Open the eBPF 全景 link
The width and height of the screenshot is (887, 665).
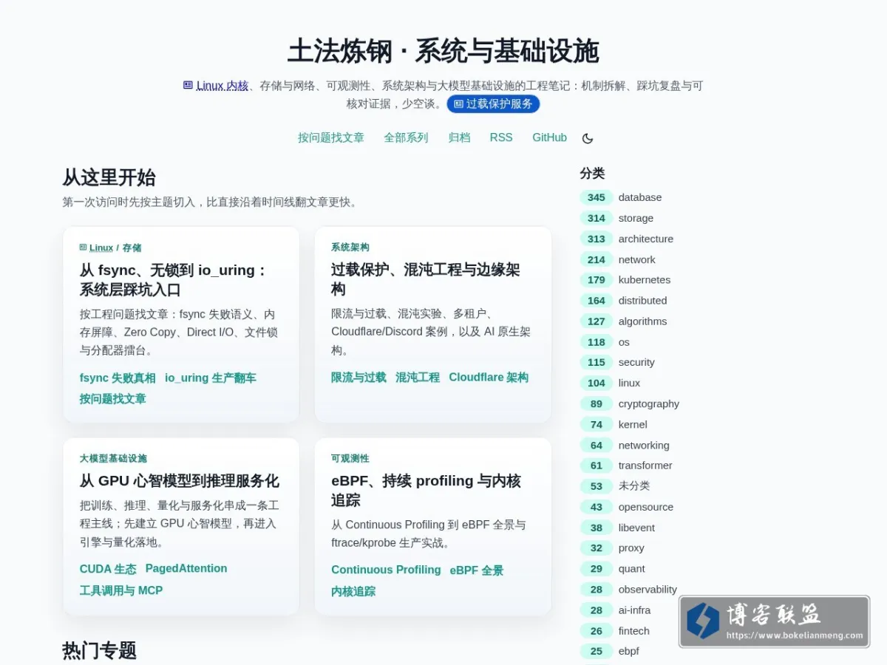[x=477, y=570]
